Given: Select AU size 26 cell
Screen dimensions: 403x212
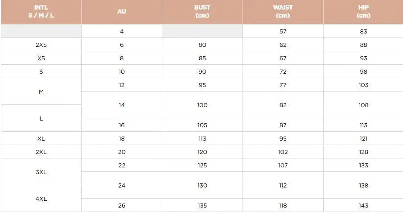Looking at the screenshot, I should pyautogui.click(x=122, y=206).
